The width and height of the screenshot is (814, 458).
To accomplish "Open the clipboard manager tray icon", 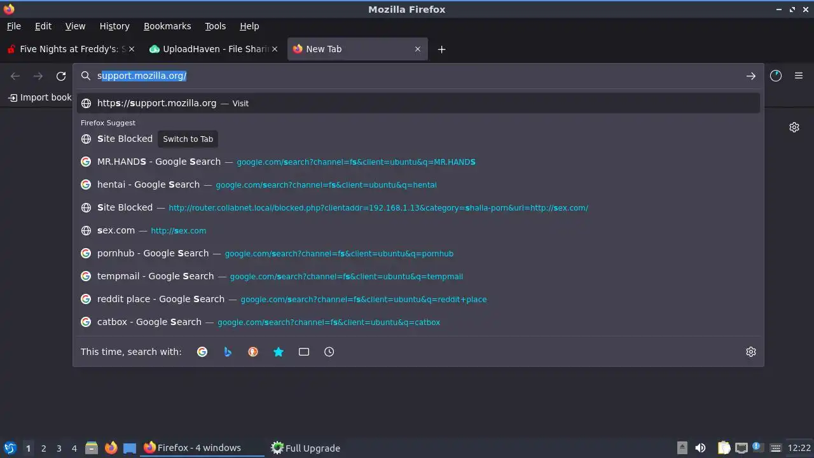I will [x=724, y=448].
